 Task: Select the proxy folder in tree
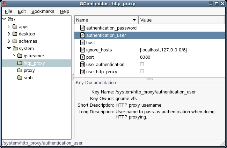click(29, 70)
